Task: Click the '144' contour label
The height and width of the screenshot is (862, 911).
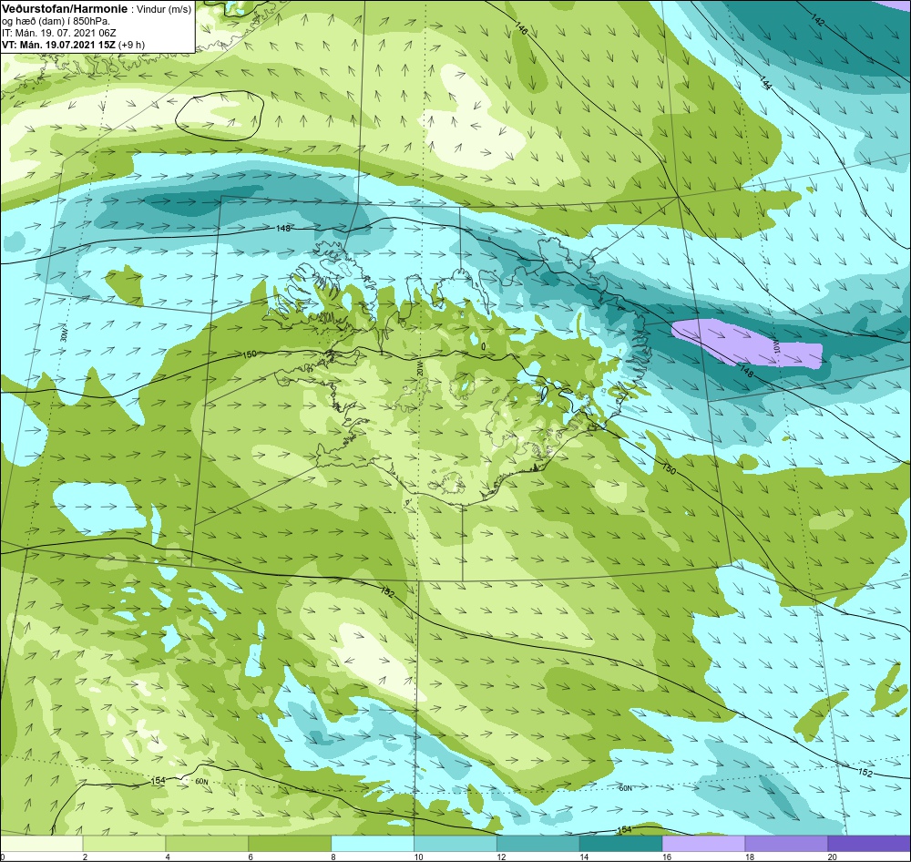Action: [765, 83]
